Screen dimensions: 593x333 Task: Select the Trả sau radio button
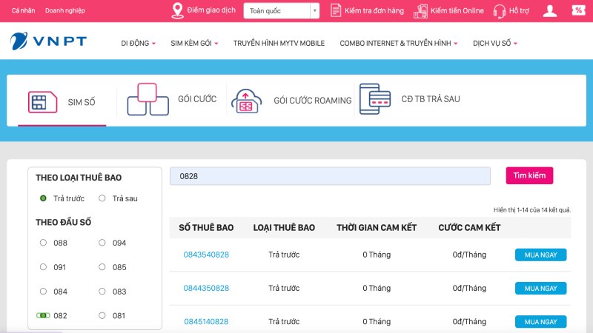(102, 198)
